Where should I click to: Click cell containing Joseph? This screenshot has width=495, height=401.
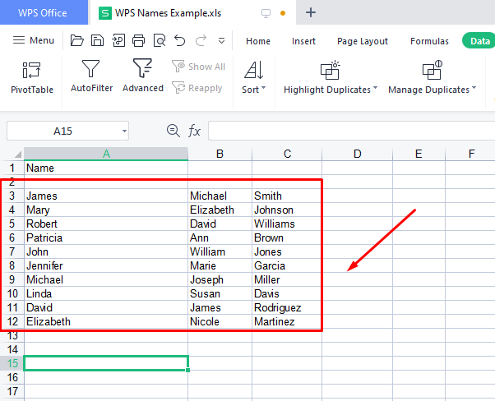[x=220, y=279]
